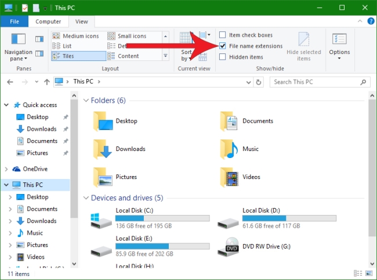Select the Small icons layout

[x=126, y=36]
